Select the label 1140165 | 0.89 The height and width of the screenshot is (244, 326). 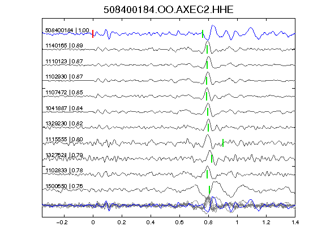65,45
